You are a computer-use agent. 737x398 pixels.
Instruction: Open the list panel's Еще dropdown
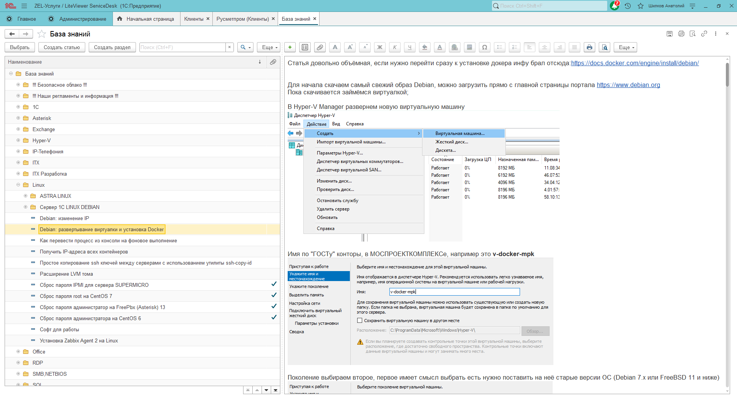(x=269, y=47)
